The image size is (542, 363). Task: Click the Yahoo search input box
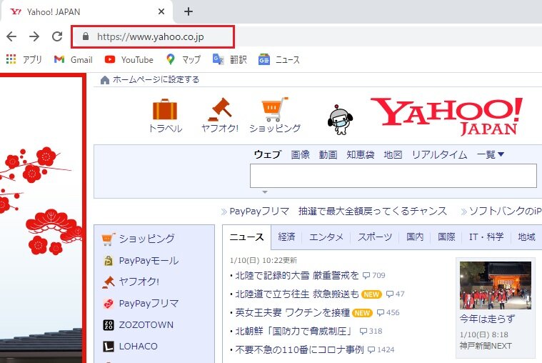[x=393, y=176]
